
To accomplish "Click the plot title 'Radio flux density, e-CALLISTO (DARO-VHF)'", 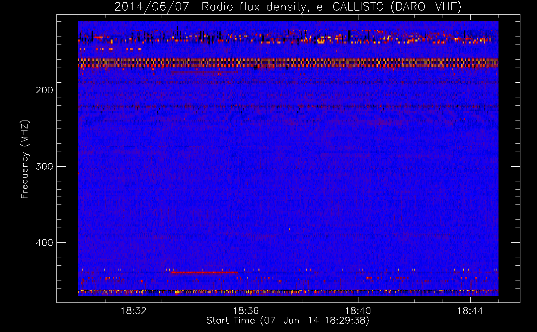I will pos(331,7).
